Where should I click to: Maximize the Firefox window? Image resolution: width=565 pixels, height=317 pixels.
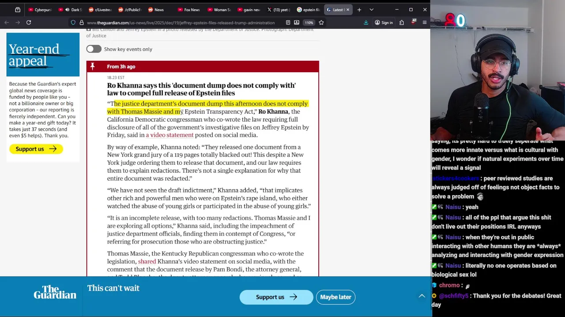pyautogui.click(x=411, y=10)
